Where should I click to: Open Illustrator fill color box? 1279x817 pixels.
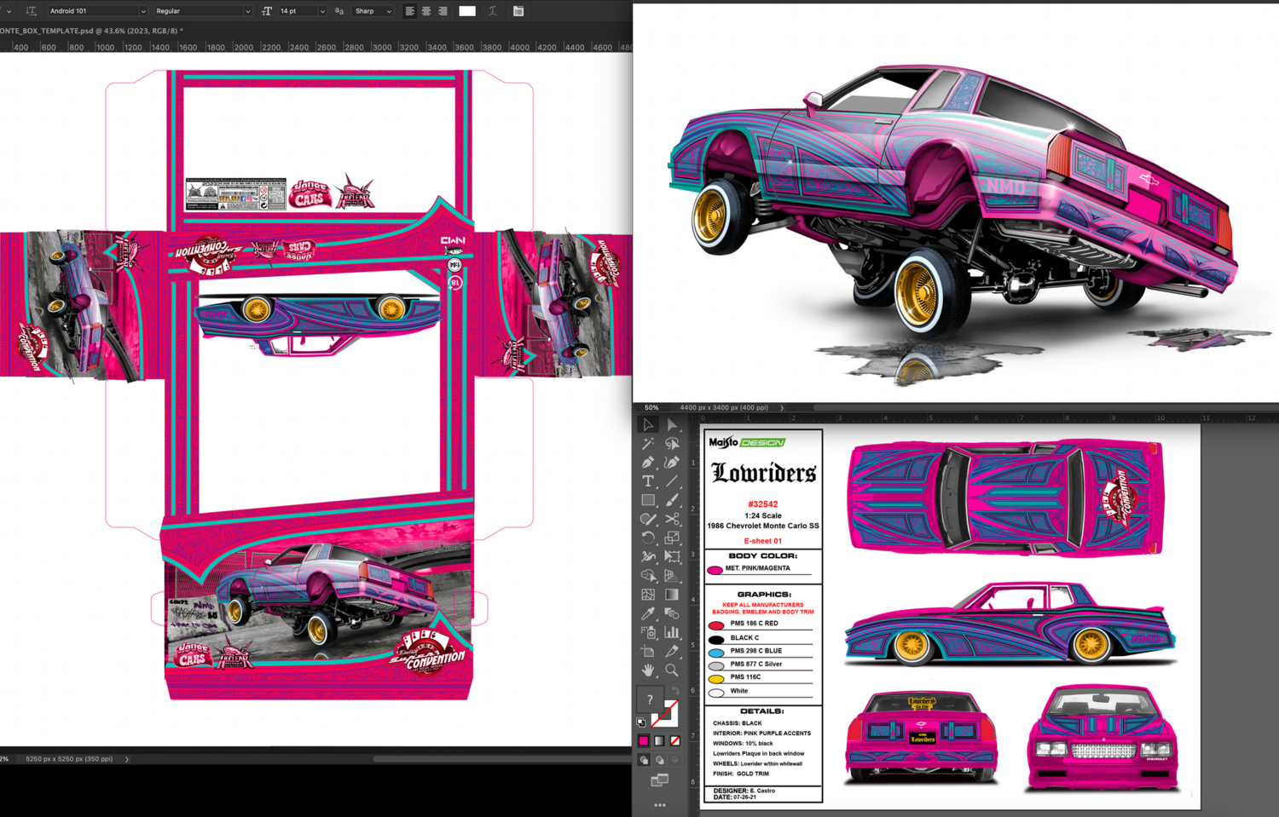651,700
